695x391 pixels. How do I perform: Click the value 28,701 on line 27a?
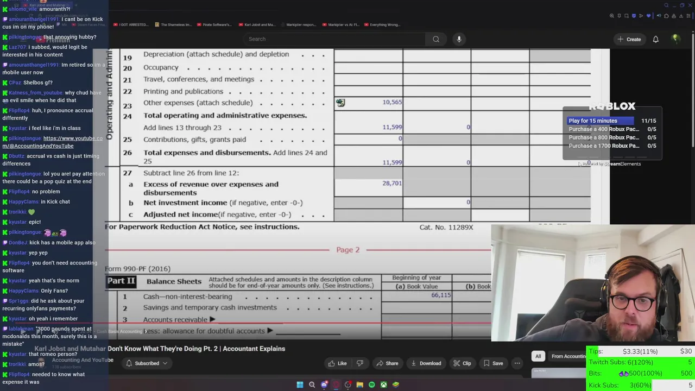coord(392,183)
